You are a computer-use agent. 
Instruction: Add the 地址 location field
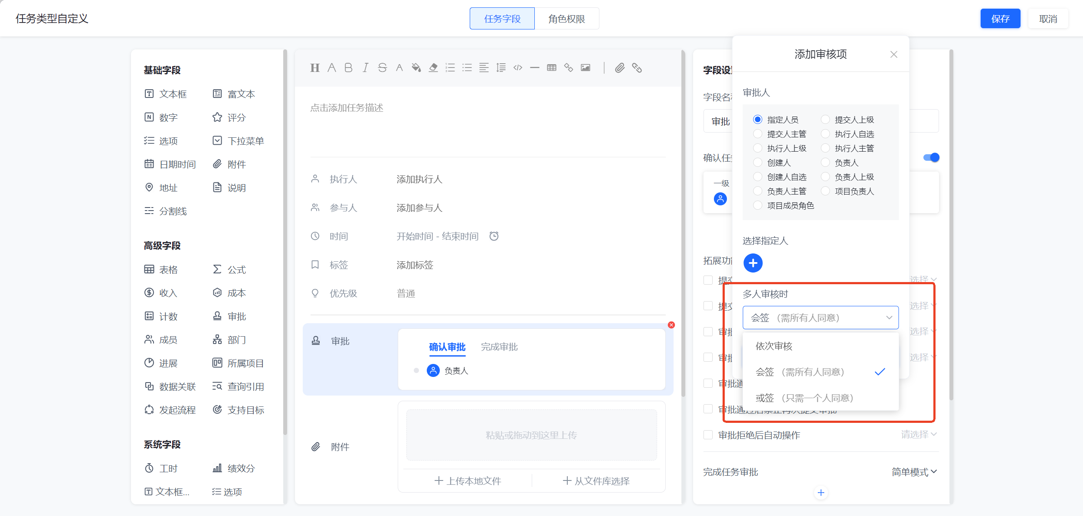coord(161,188)
